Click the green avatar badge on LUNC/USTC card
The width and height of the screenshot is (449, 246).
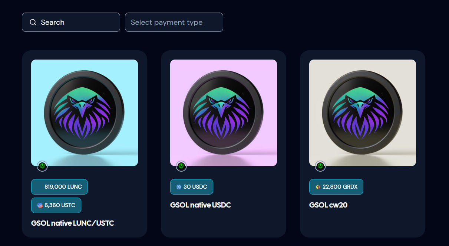pos(42,166)
